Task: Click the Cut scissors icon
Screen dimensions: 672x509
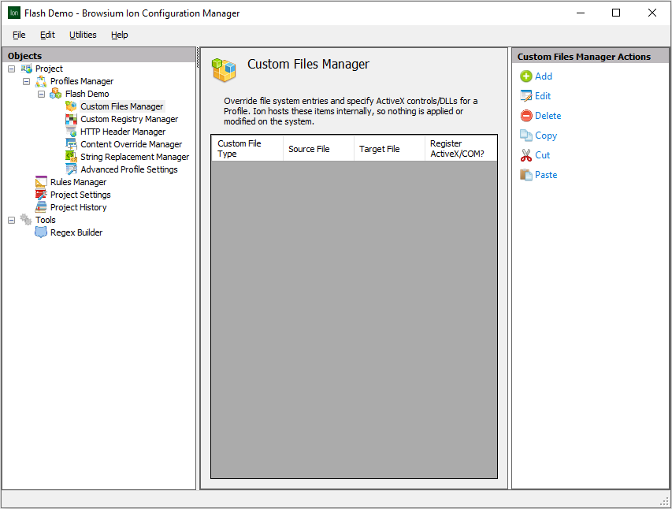Action: pos(525,155)
